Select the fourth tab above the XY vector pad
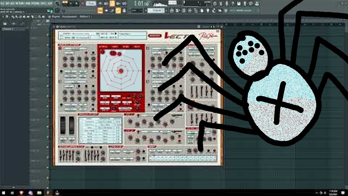Viewport: 348px width, 196px height. [137, 47]
